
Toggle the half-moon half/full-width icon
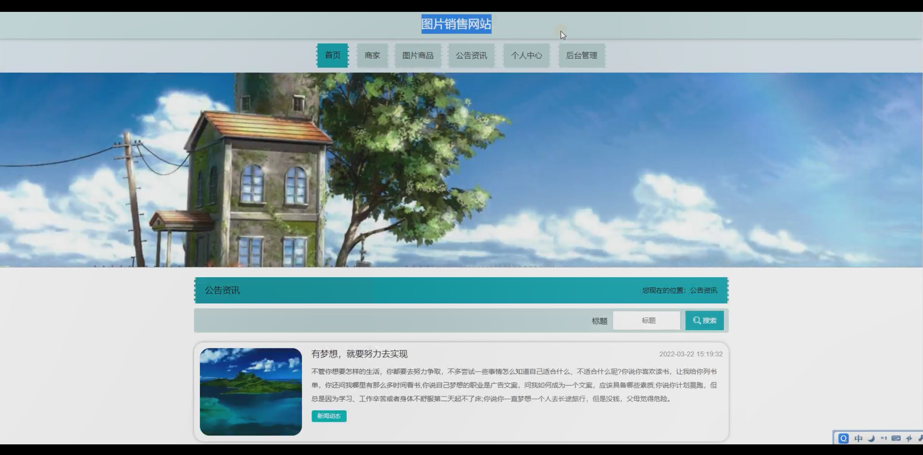coord(871,439)
